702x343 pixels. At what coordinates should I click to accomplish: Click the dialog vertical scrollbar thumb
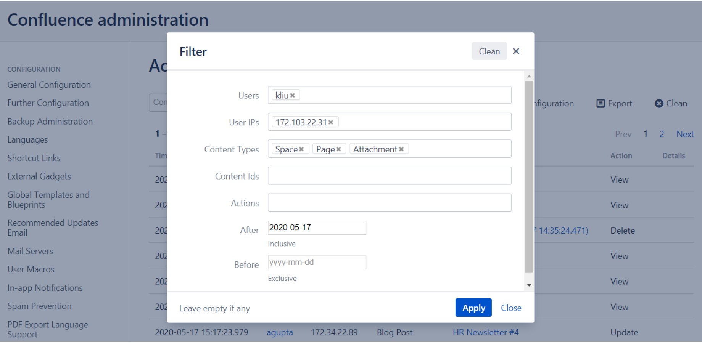(x=529, y=177)
